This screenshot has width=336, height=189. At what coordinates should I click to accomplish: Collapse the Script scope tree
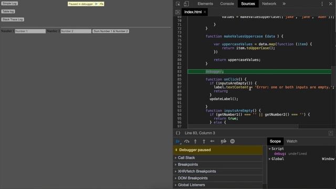click(x=270, y=149)
